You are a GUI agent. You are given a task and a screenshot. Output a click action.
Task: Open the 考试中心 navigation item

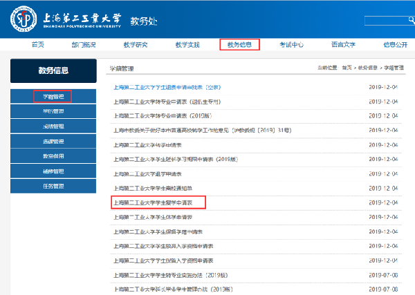pyautogui.click(x=291, y=45)
